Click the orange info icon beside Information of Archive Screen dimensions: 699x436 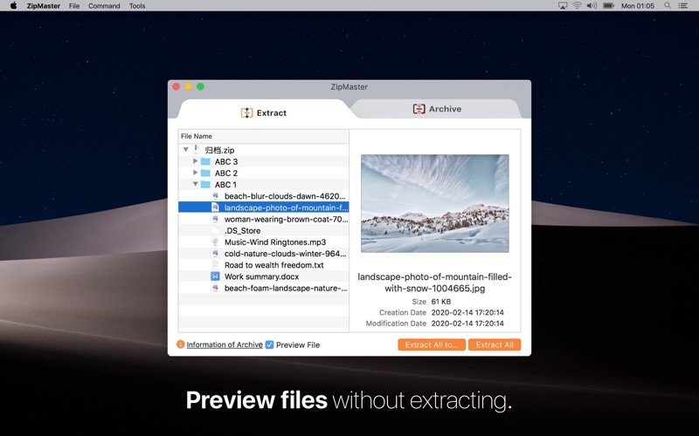(181, 344)
